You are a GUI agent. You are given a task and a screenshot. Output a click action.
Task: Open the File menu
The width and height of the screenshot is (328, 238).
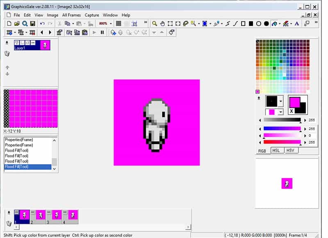point(17,15)
